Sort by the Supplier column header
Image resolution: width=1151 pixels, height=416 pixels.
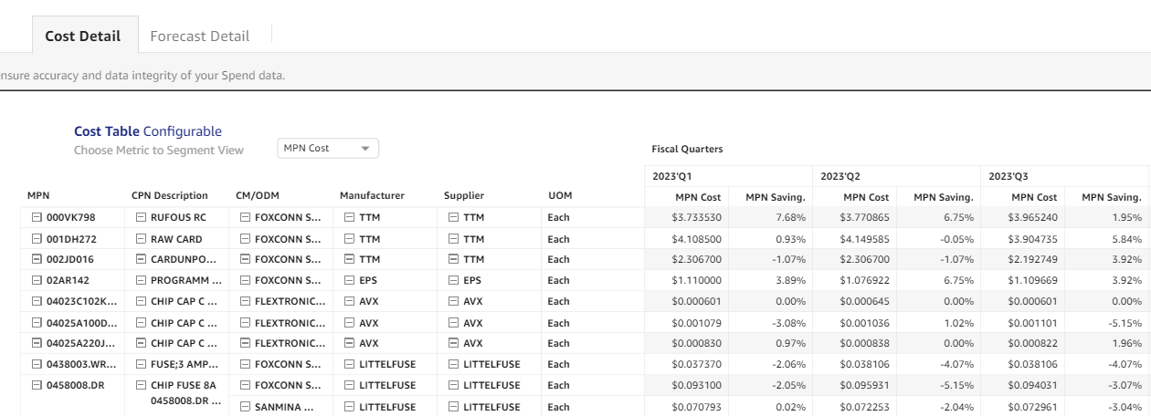(x=463, y=195)
